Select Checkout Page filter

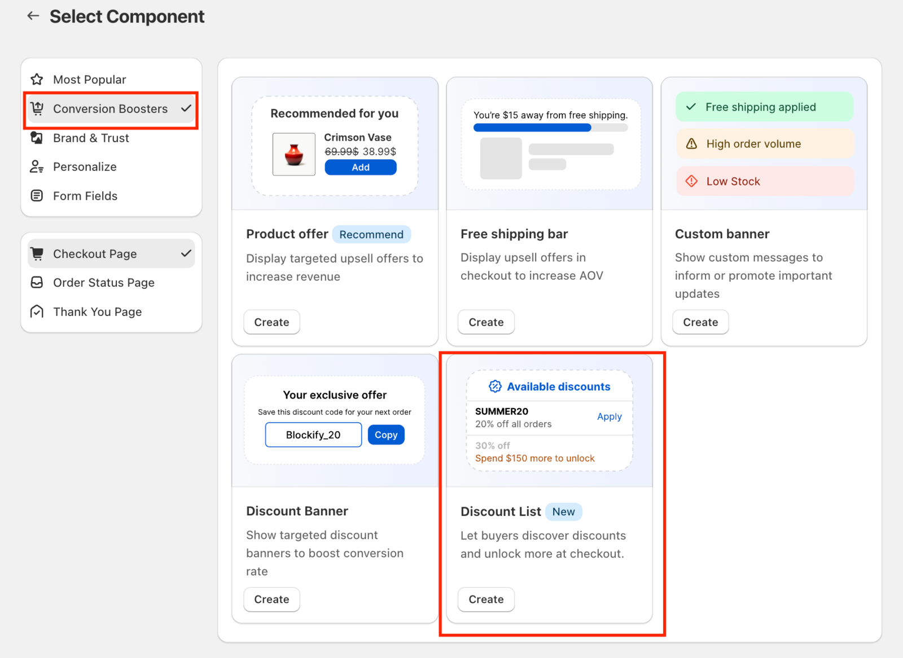(x=111, y=253)
